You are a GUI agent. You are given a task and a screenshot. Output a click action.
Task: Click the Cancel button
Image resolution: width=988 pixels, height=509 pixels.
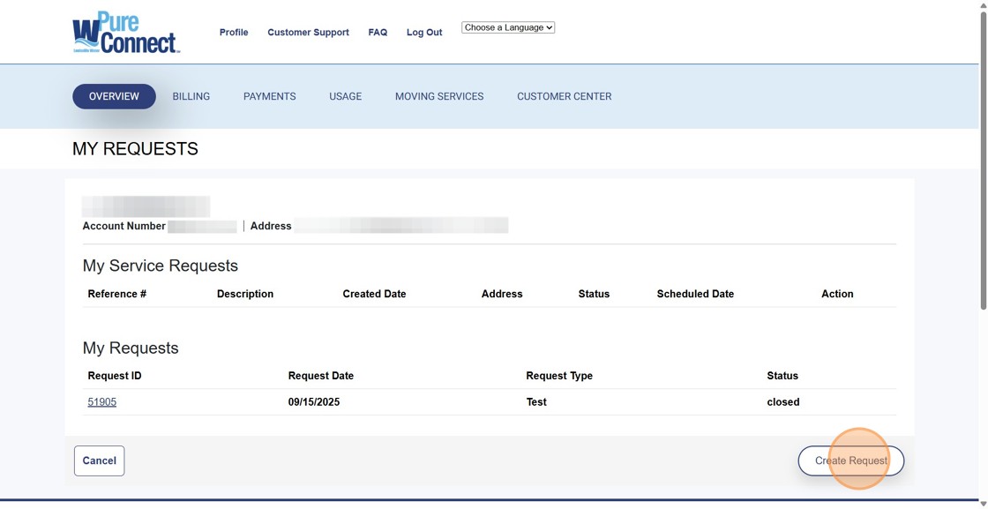click(99, 460)
